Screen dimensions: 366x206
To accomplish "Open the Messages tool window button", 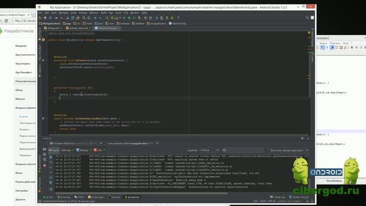I will click(x=96, y=197).
